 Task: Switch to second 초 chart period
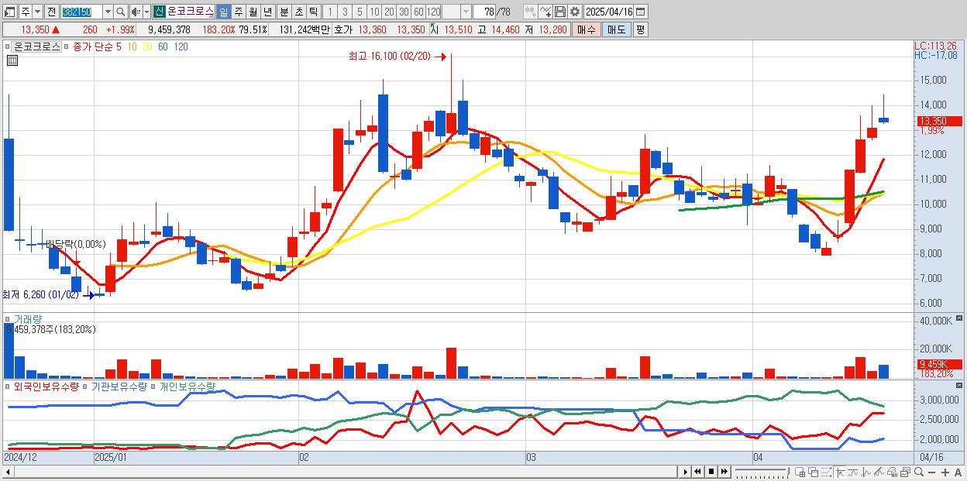point(298,12)
